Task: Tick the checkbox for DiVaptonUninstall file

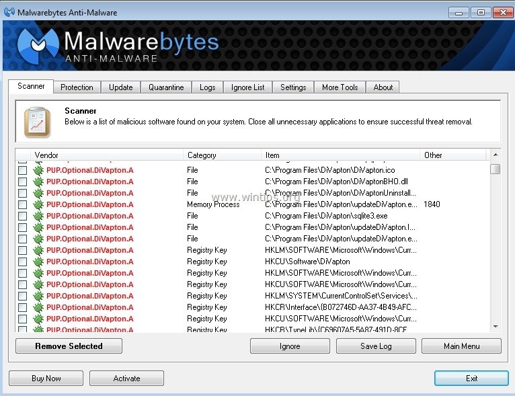Action: click(x=22, y=193)
